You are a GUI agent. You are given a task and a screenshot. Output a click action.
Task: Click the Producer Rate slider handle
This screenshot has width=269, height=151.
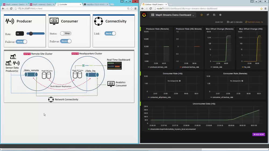pyautogui.click(x=31, y=34)
